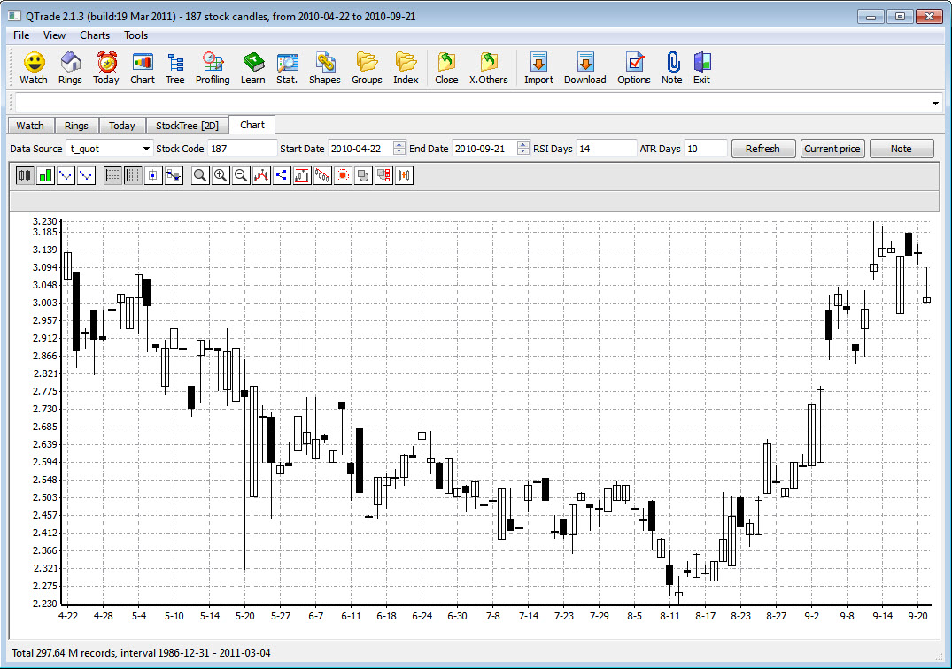Viewport: 952px width, 669px height.
Task: Decrease the End Date spinner down arrow
Action: (x=522, y=152)
